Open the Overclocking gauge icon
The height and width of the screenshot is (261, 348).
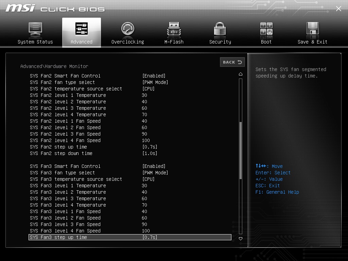[128, 29]
